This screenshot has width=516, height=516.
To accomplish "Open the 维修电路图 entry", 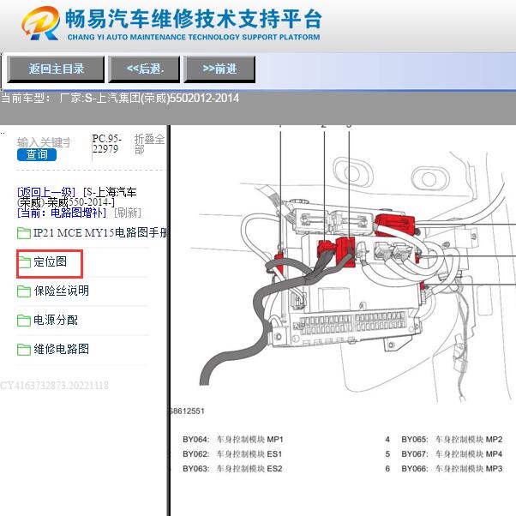I will [x=53, y=349].
